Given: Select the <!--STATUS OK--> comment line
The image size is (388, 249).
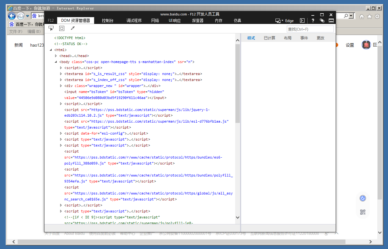Looking at the screenshot, I should click(71, 44).
